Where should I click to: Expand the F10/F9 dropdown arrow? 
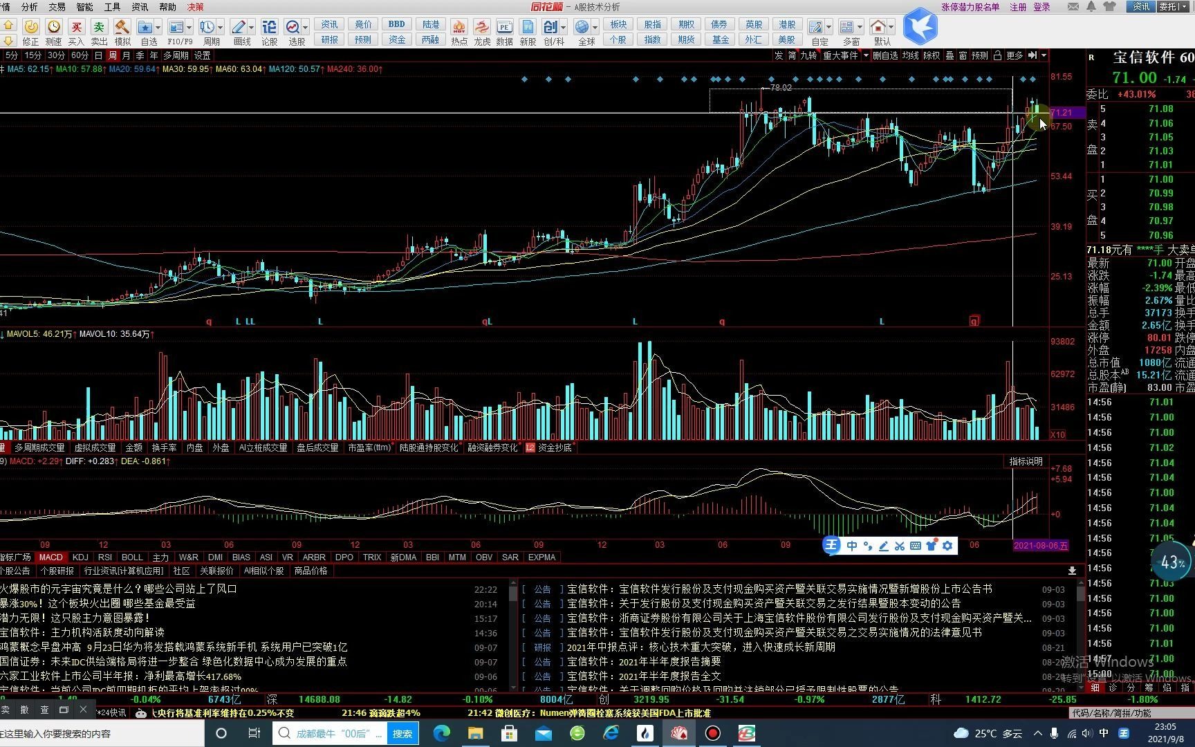[x=189, y=27]
